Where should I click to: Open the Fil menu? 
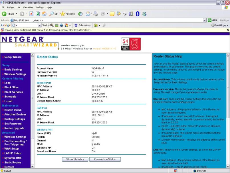pyautogui.click(x=3, y=7)
